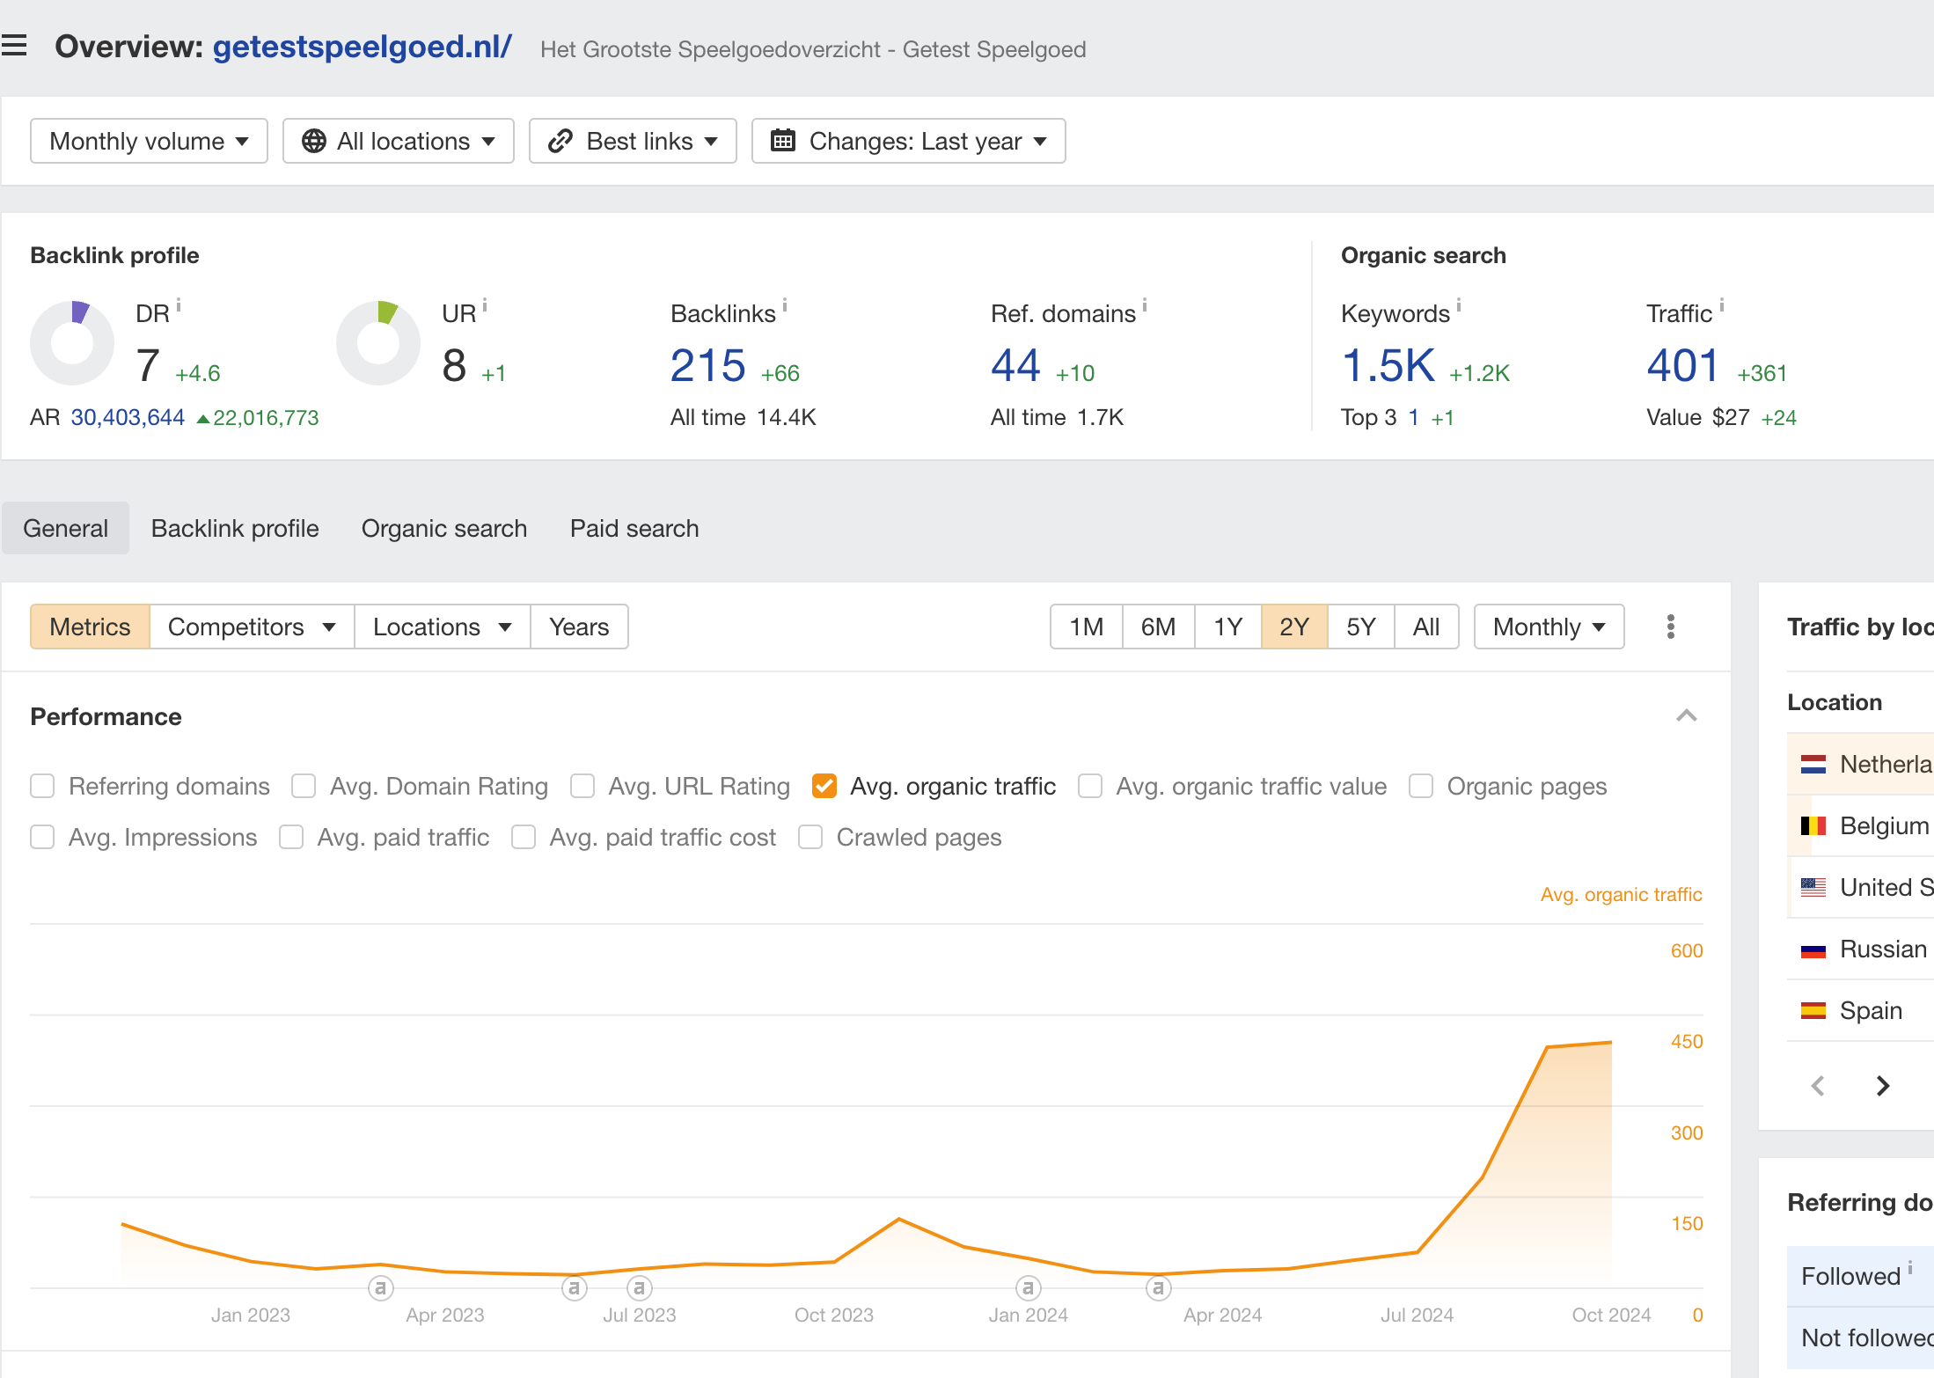Go to next page of traffic locations
The image size is (1934, 1378).
pyautogui.click(x=1883, y=1086)
